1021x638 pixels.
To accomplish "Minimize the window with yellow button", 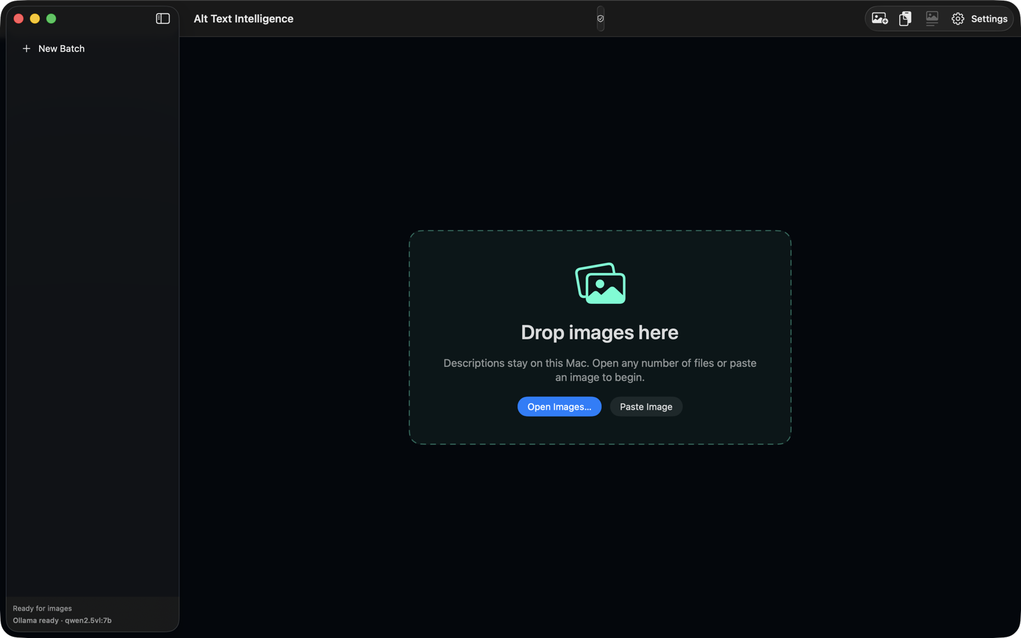I will click(x=35, y=19).
